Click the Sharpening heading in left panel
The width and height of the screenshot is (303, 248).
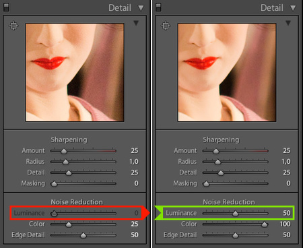tap(69, 139)
